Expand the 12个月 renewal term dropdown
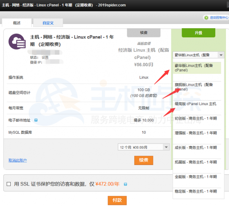 tap(144, 147)
